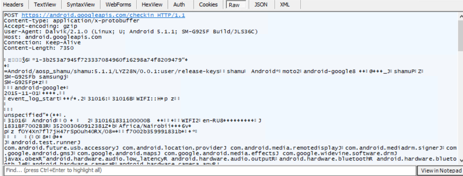The image size is (463, 176).
Task: Switch to the Headers tab
Action: coord(13,5)
